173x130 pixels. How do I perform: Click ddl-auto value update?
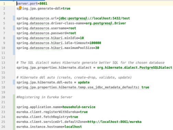pyautogui.click(x=84, y=82)
